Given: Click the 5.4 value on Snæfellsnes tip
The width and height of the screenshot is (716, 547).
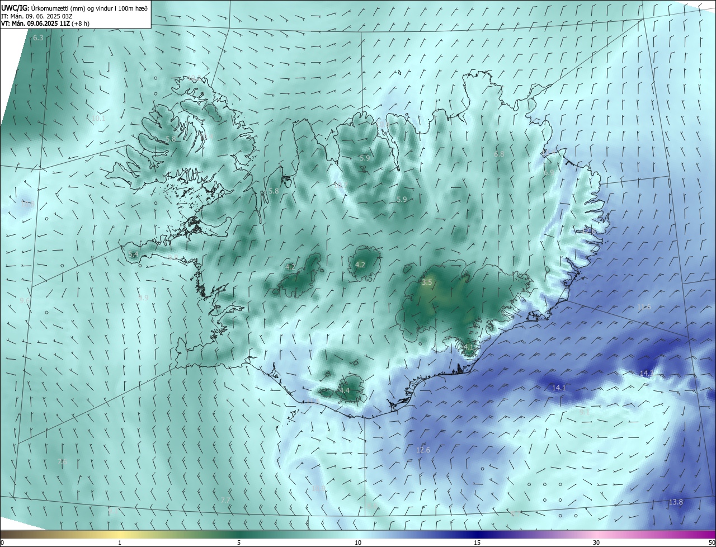Looking at the screenshot, I should 133,254.
